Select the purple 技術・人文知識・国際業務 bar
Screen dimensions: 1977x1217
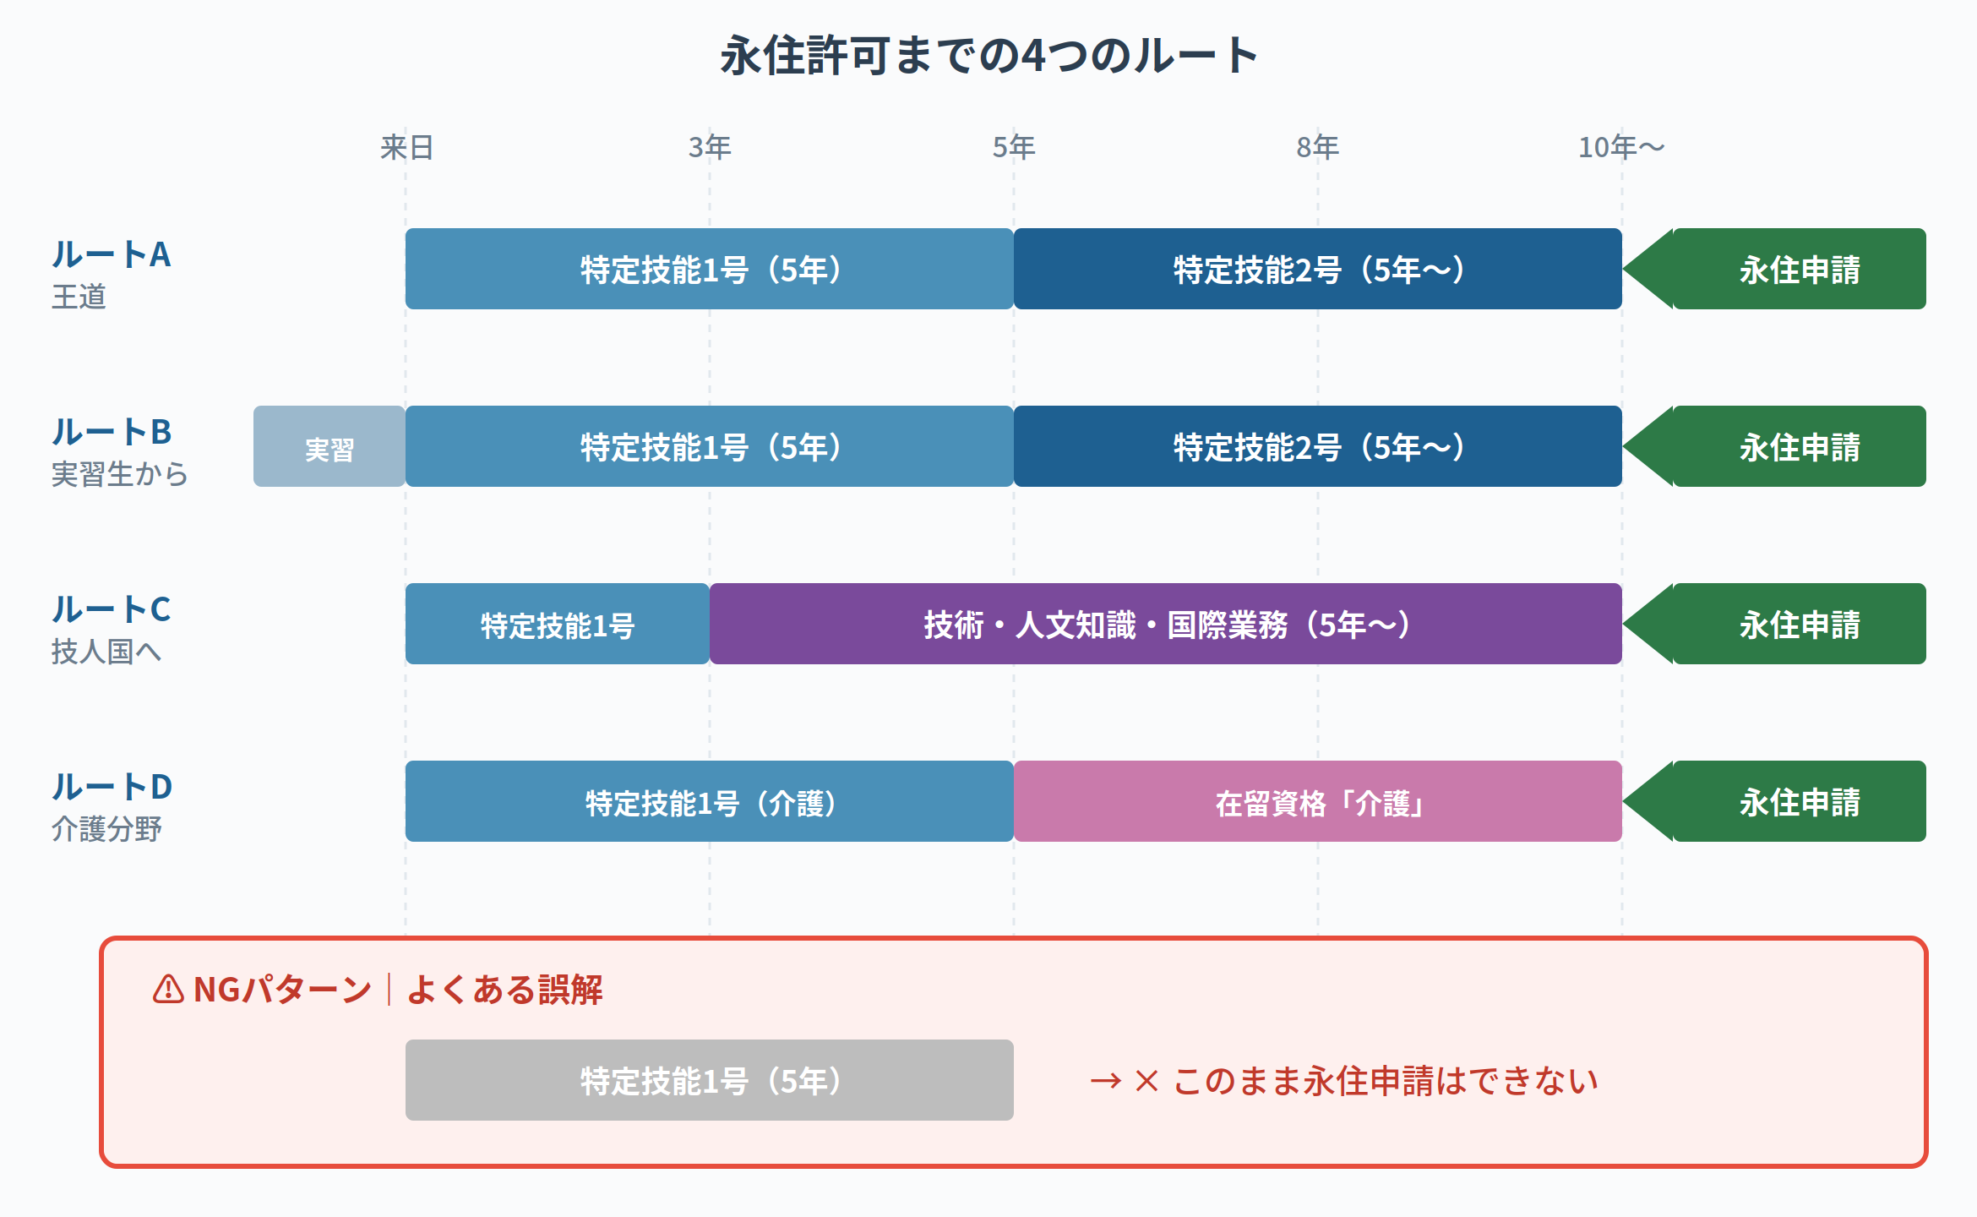pos(1165,624)
